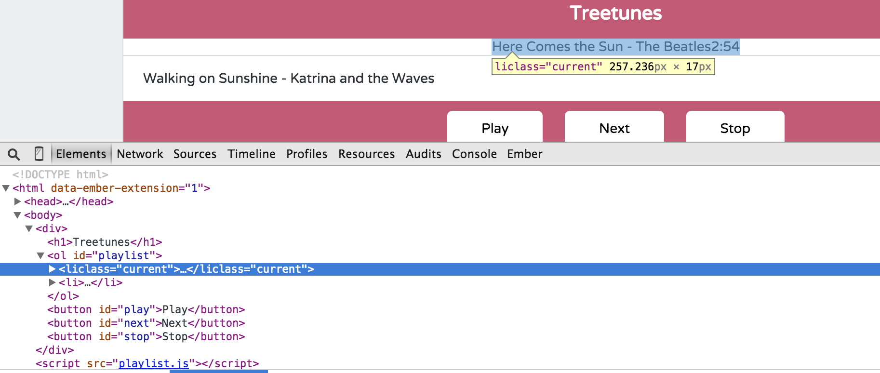880x373 pixels.
Task: Collapse the html root node
Action: [x=6, y=188]
